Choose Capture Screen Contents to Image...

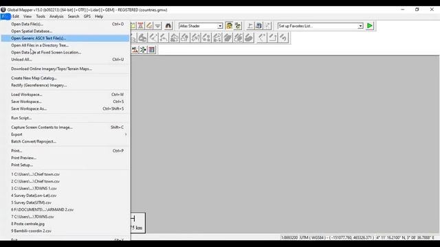[x=65, y=127]
